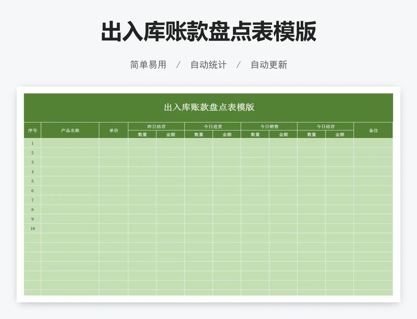Select the 备注 column header
Viewport: 417px width, 319px height.
click(x=373, y=131)
